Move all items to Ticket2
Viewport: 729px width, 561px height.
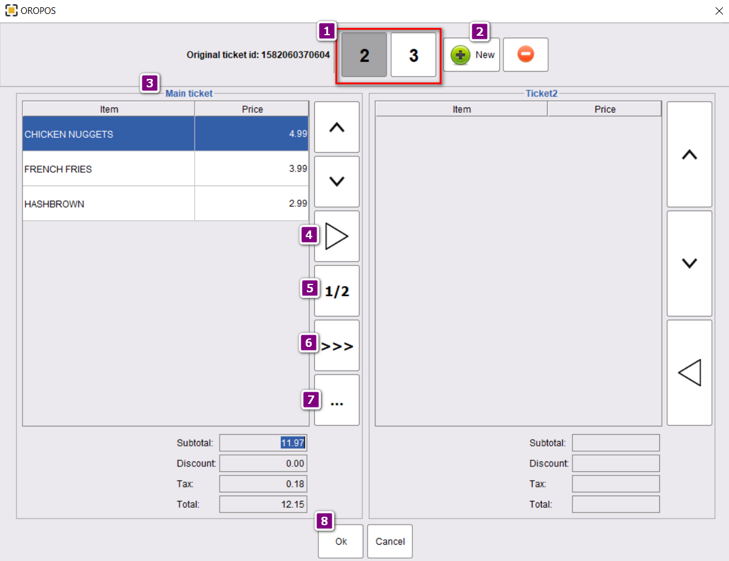pyautogui.click(x=337, y=345)
